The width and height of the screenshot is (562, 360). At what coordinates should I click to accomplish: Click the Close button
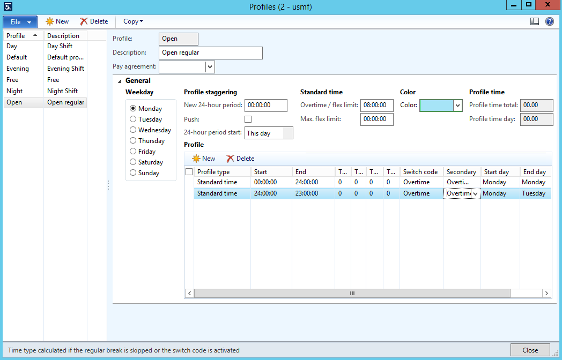(530, 350)
